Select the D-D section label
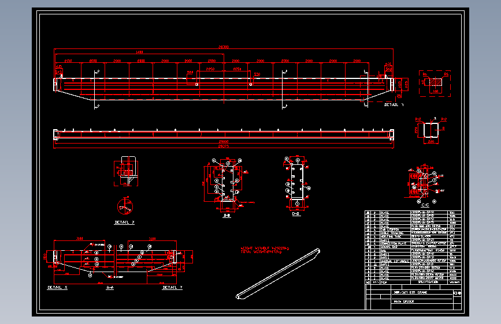The width and height of the screenshot is (501, 324). tap(296, 214)
